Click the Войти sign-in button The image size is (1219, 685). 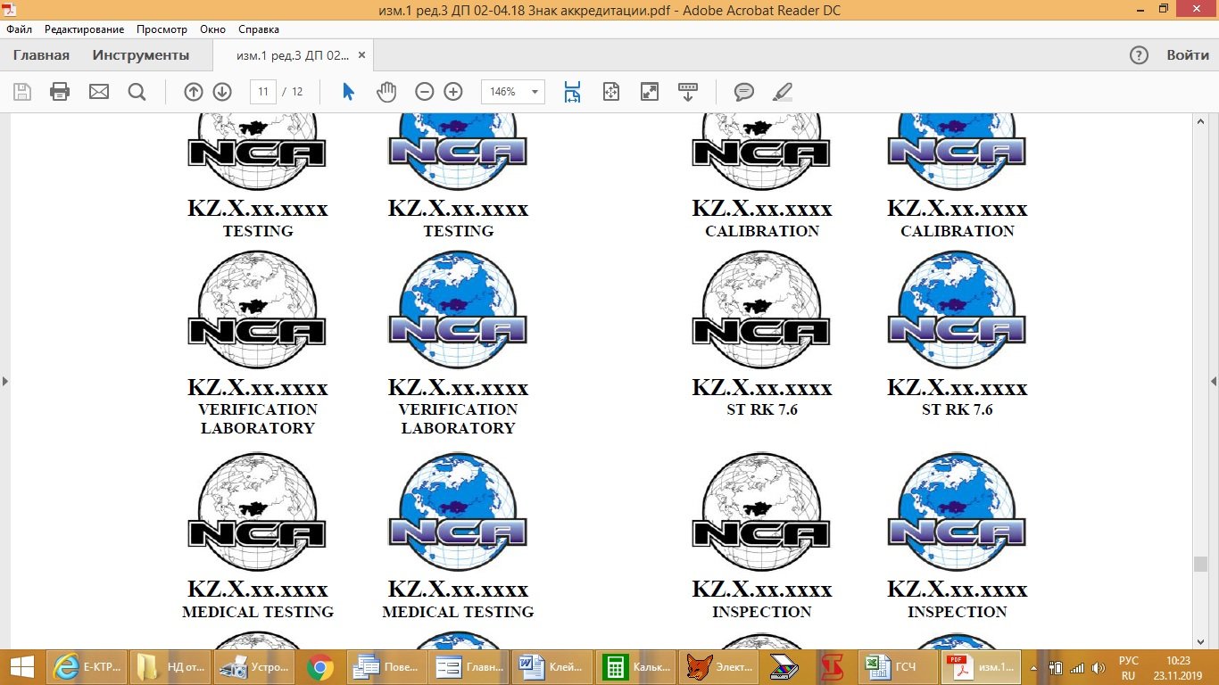pyautogui.click(x=1187, y=55)
